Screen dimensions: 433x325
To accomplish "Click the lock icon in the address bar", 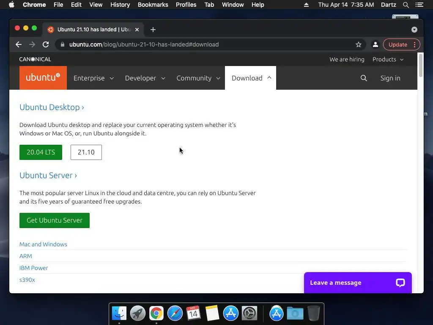I will point(63,44).
